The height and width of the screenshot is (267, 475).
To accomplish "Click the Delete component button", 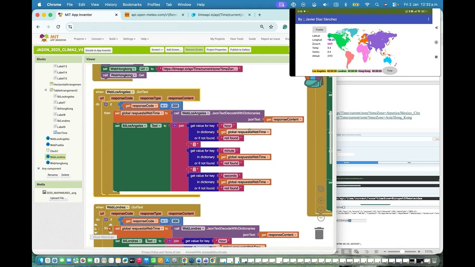I will [x=65, y=175].
